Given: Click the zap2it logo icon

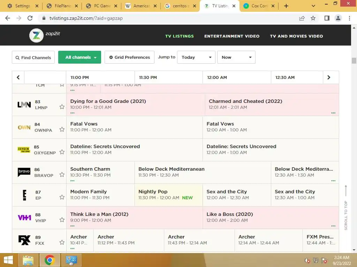Looking at the screenshot, I should 36,35.
